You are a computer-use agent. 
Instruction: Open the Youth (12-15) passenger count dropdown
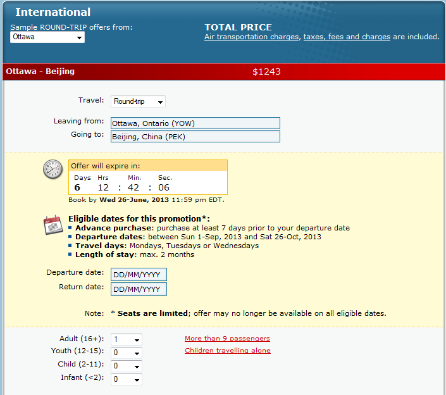click(x=126, y=353)
